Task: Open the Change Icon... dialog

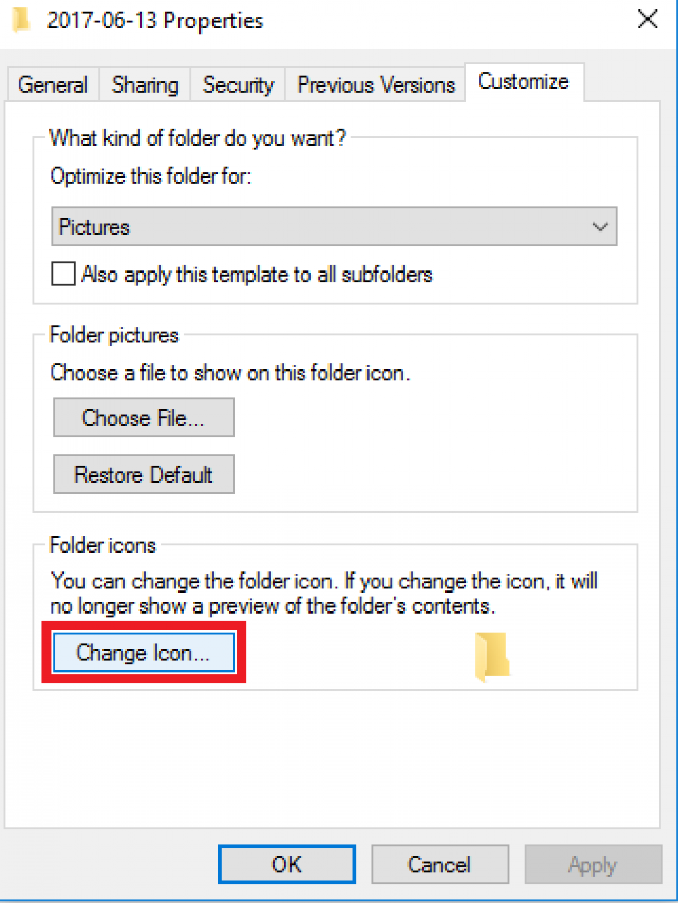Action: point(144,653)
